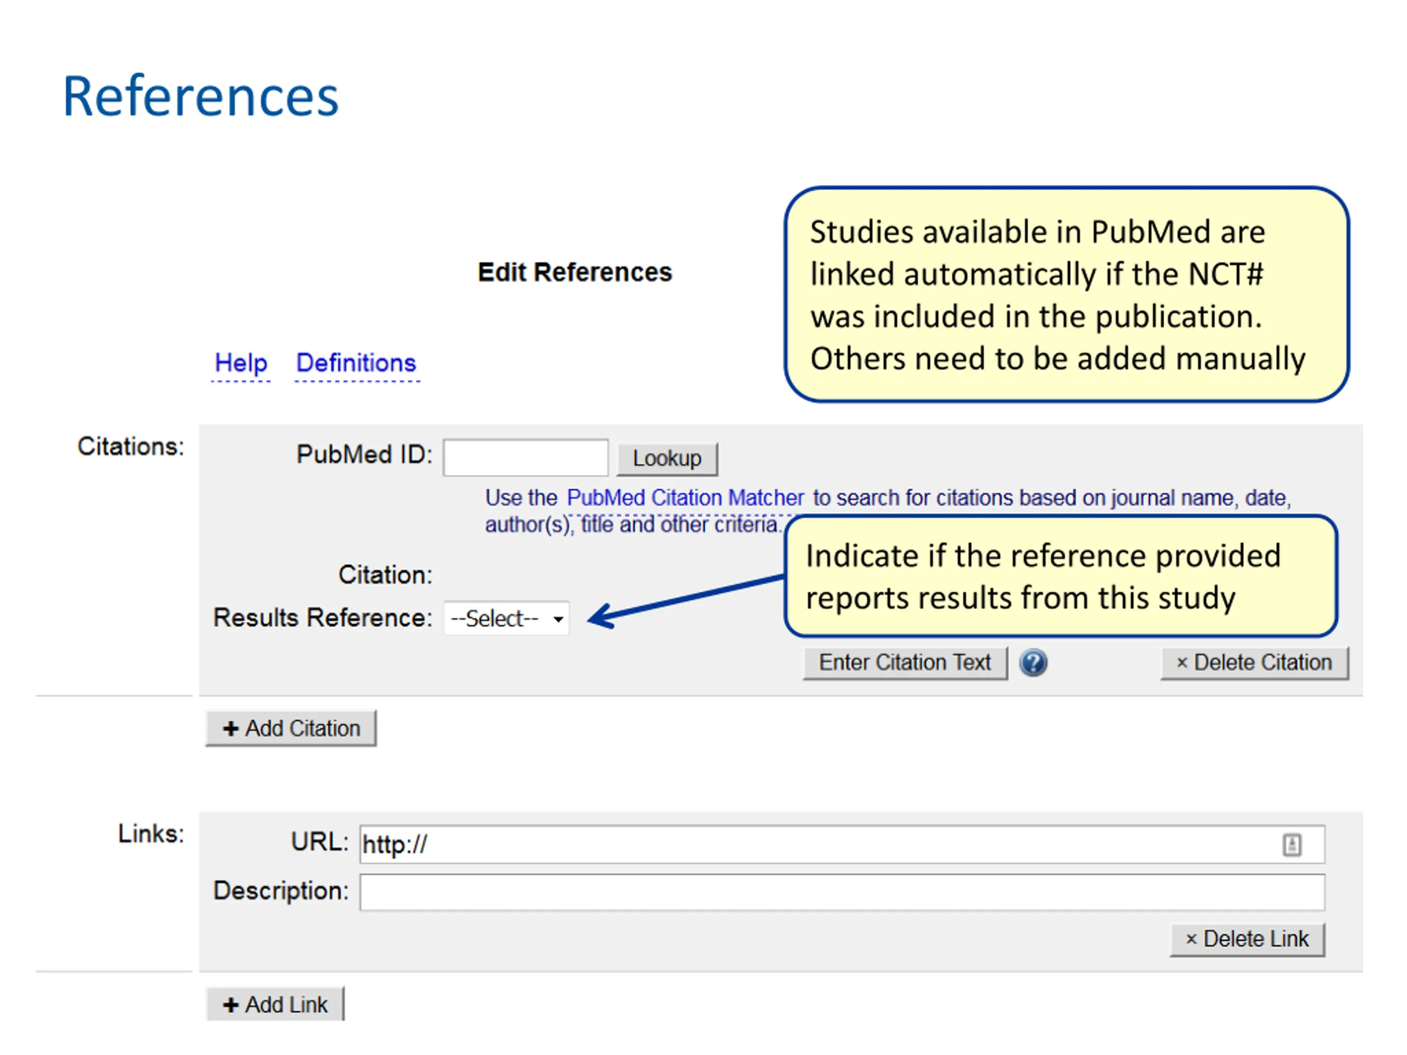Image resolution: width=1407 pixels, height=1055 pixels.
Task: Click into the PubMed ID field
Action: point(525,457)
